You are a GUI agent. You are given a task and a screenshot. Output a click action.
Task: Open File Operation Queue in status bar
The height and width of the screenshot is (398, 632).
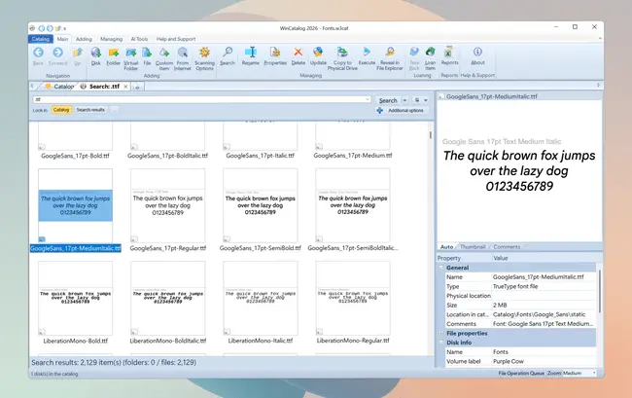click(521, 374)
